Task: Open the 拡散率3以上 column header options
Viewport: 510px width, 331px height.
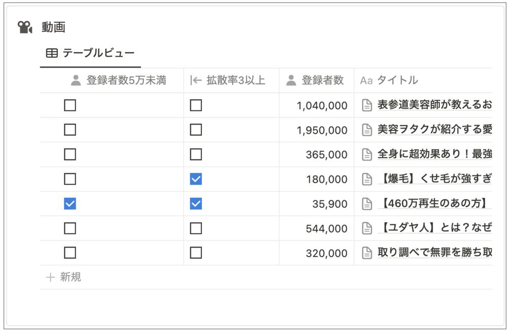Action: 231,80
